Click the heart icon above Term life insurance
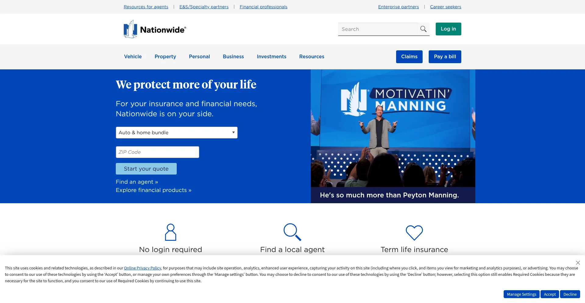The image size is (585, 303). (x=414, y=233)
